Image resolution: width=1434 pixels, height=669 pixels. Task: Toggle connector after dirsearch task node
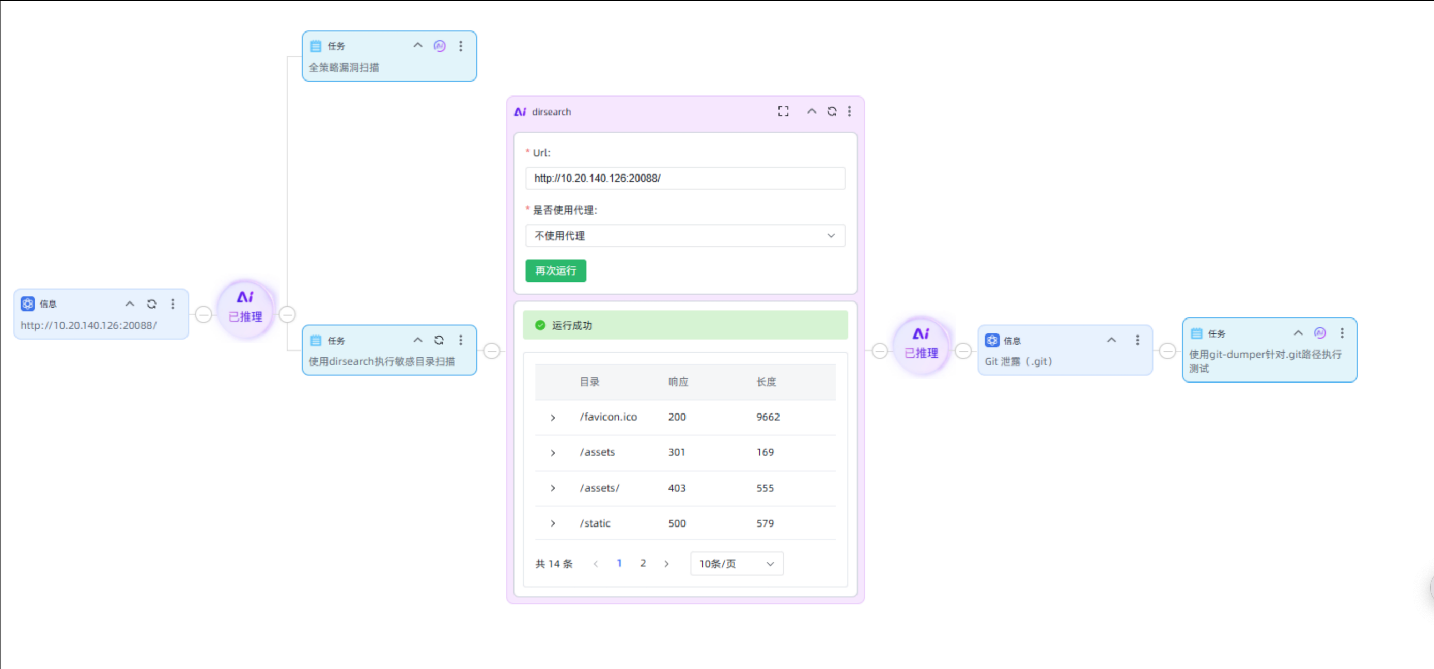coord(492,351)
